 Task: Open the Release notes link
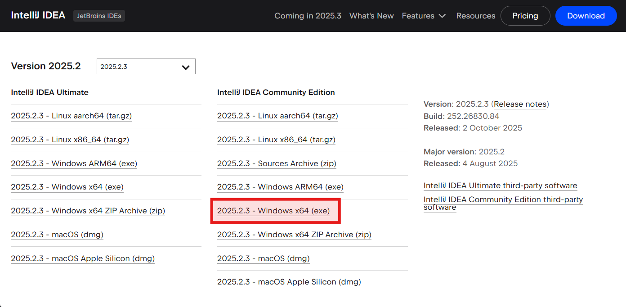pos(520,104)
